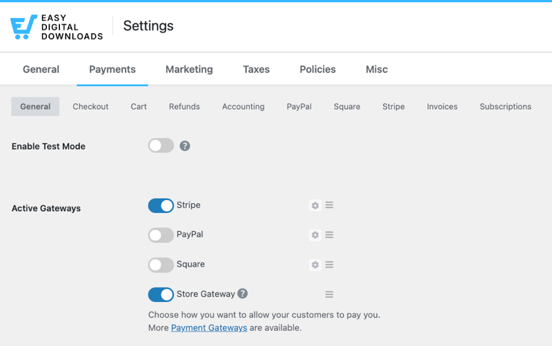This screenshot has width=552, height=346.
Task: Open the Accounting sub-tab
Action: pyautogui.click(x=244, y=107)
